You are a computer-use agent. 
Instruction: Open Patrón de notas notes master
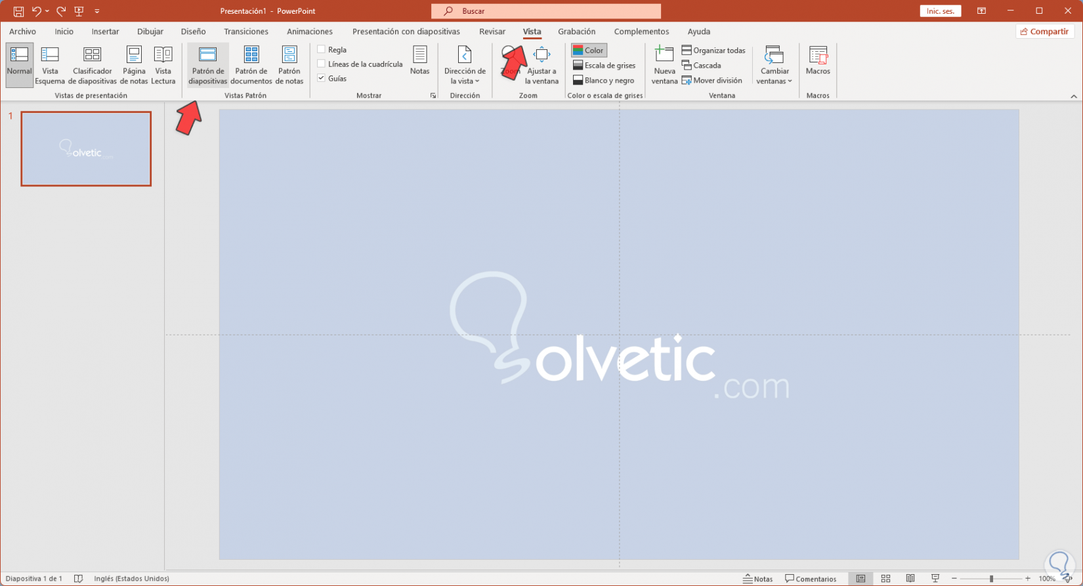[289, 65]
